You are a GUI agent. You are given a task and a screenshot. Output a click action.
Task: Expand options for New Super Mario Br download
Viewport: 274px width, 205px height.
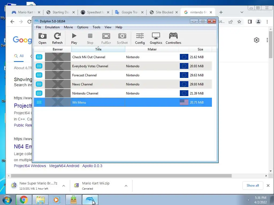point(64,186)
